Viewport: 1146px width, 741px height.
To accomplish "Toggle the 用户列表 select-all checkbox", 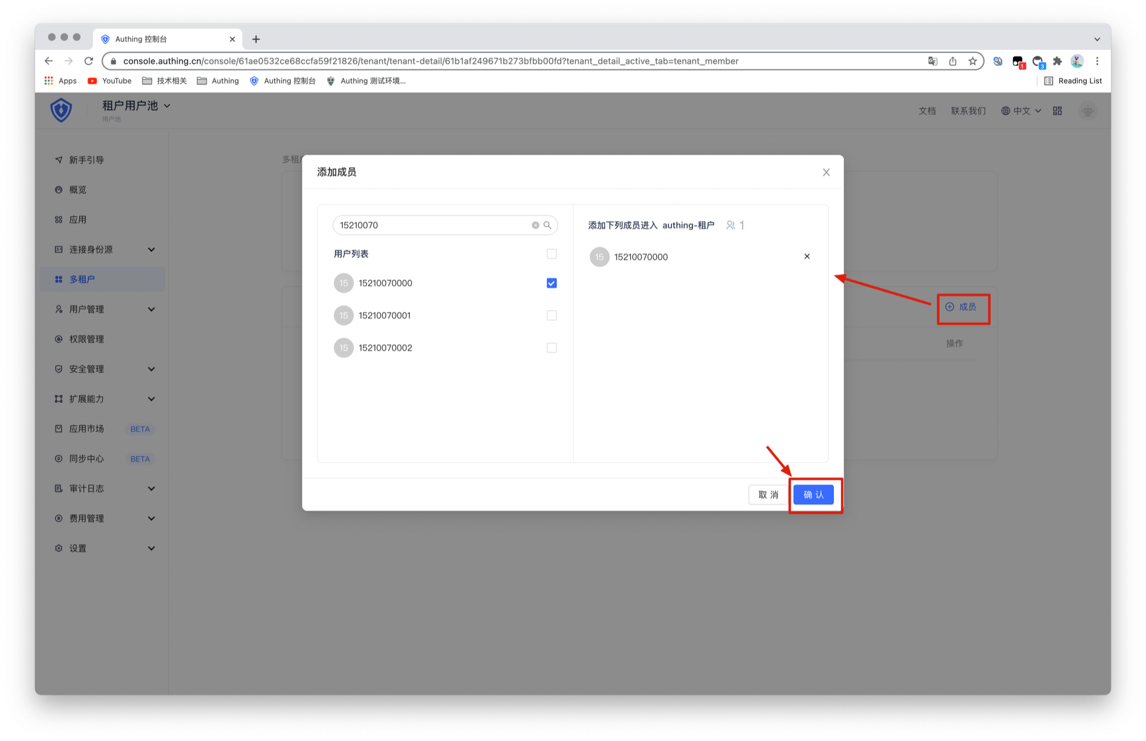I will [x=552, y=254].
